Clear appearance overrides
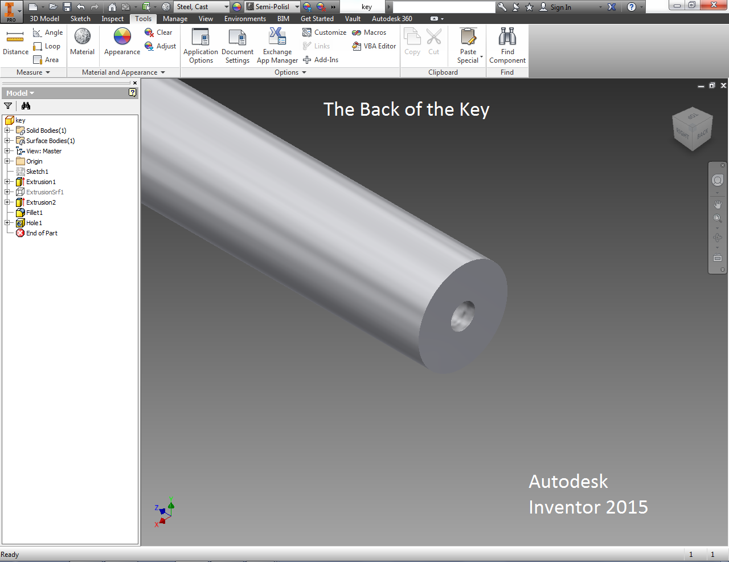This screenshot has height=562, width=729. coord(158,32)
